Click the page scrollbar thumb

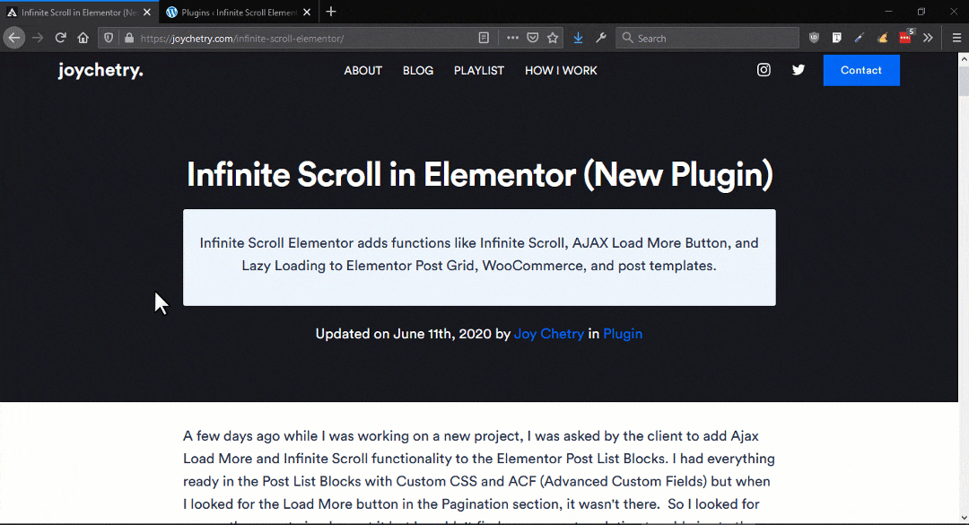[964, 81]
